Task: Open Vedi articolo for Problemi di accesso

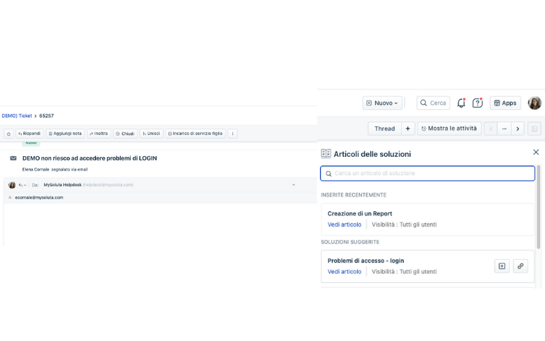Action: click(345, 271)
